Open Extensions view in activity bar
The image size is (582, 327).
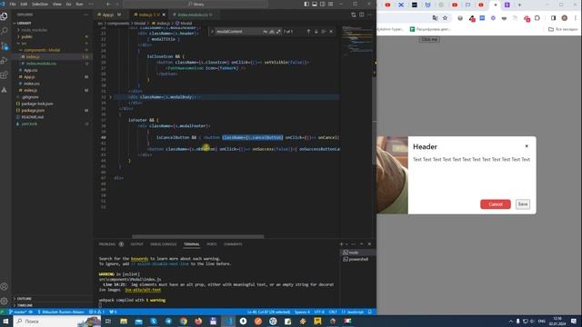pos(4,75)
